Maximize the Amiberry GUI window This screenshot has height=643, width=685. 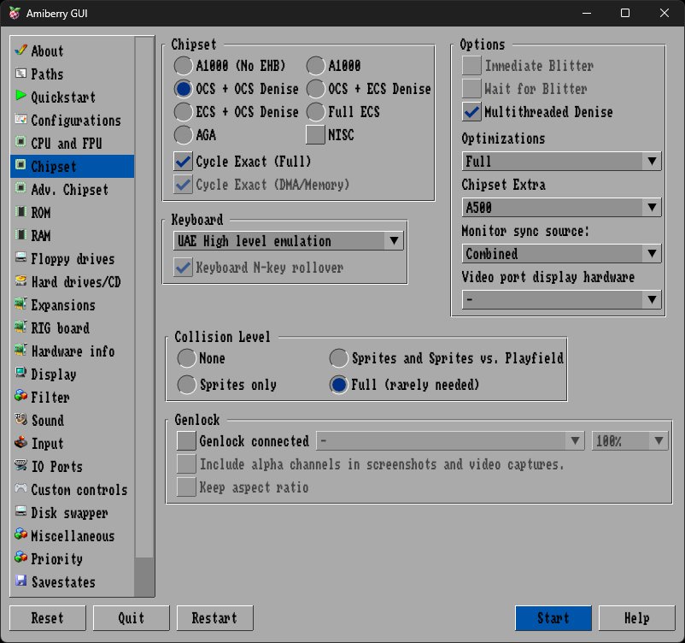(625, 13)
